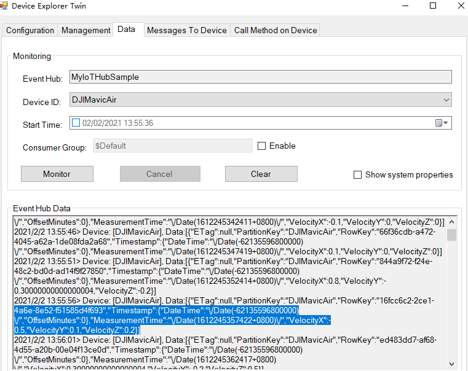
Task: Go to Call Method on Device tab
Action: point(275,30)
